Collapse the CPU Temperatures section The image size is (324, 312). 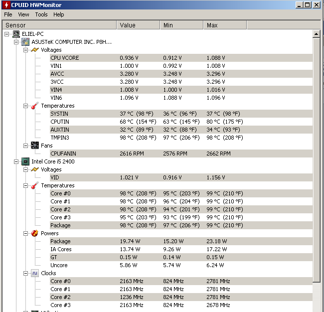click(x=25, y=185)
